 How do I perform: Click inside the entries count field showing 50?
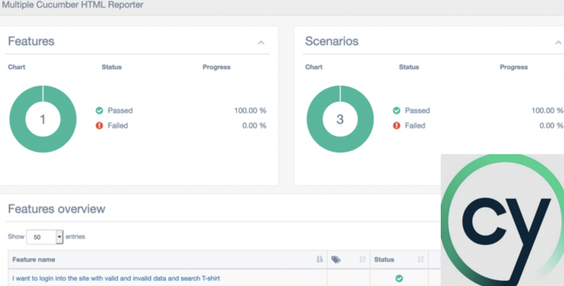point(42,237)
